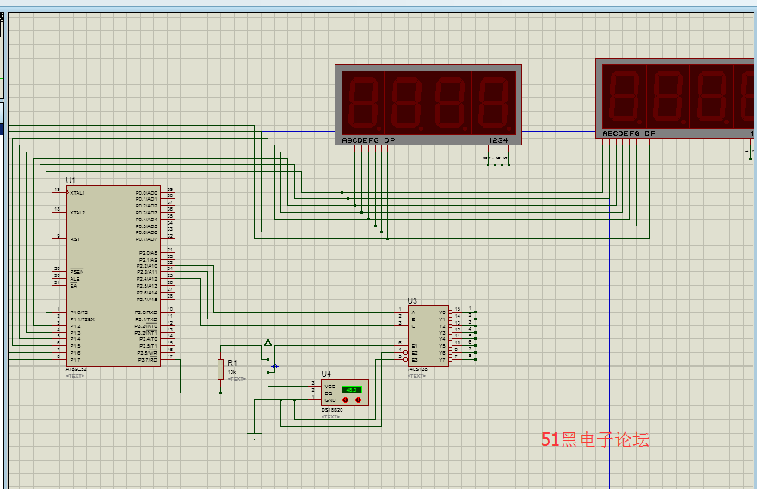Click the U3 reference label
Image resolution: width=757 pixels, height=489 pixels.
[x=412, y=300]
